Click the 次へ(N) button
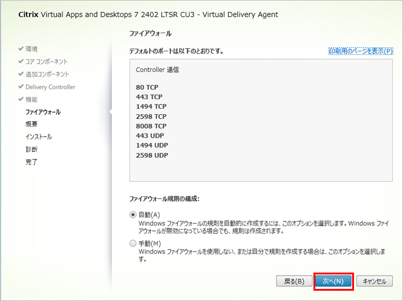This screenshot has width=403, height=301. point(333,281)
